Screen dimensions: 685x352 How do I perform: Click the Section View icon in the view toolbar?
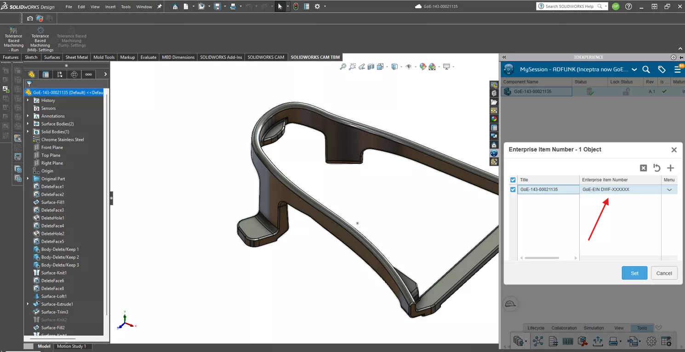[371, 67]
